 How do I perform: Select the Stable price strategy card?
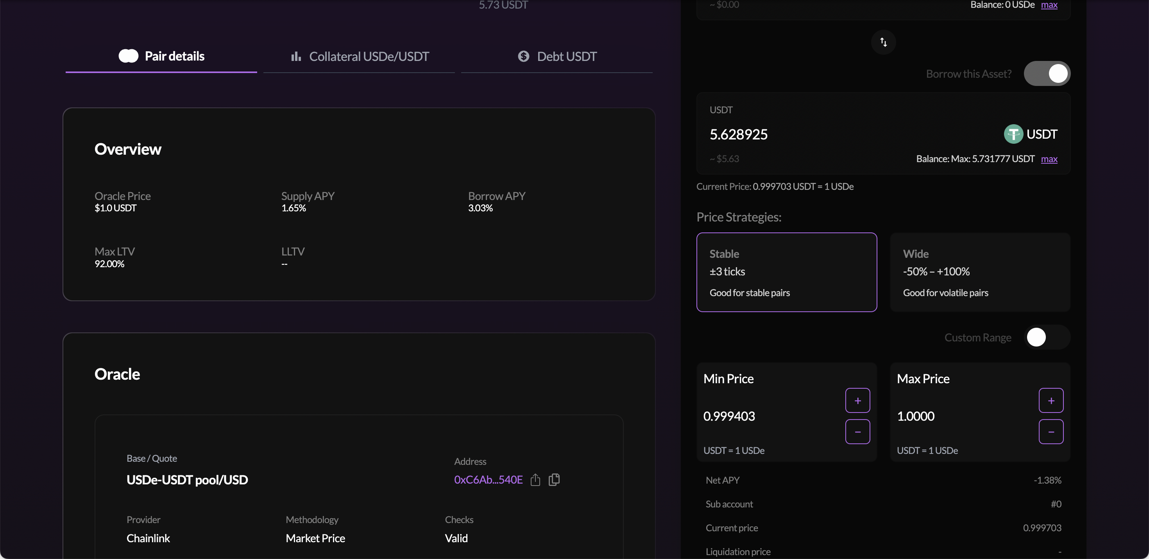[786, 272]
